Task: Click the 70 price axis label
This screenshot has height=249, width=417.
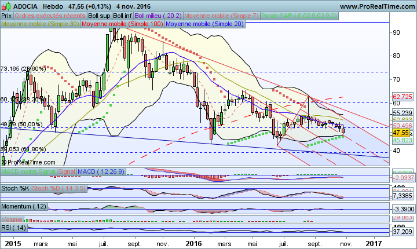Action: pos(396,79)
